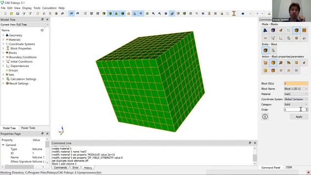The image size is (311, 175).
Task: Float the Model Tree panel with undock icon
Action: (42, 19)
